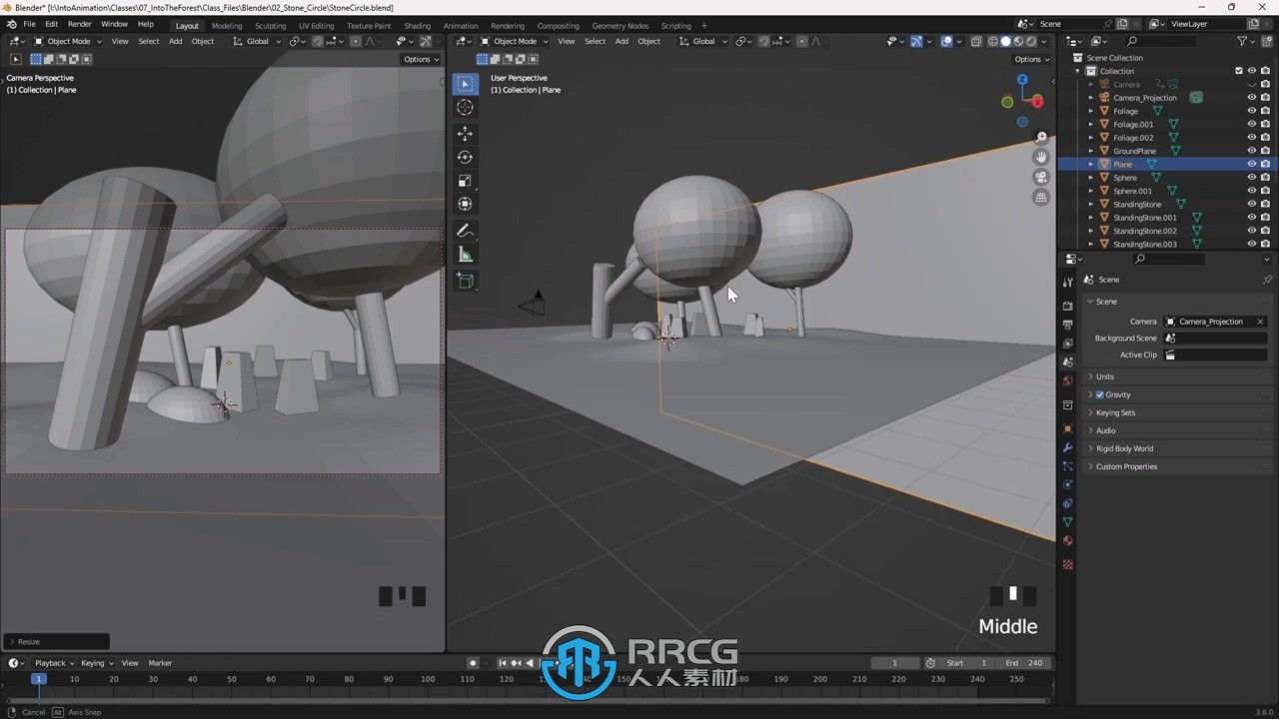Clear the Camera_Projection camera field
1279x719 pixels.
point(1260,322)
